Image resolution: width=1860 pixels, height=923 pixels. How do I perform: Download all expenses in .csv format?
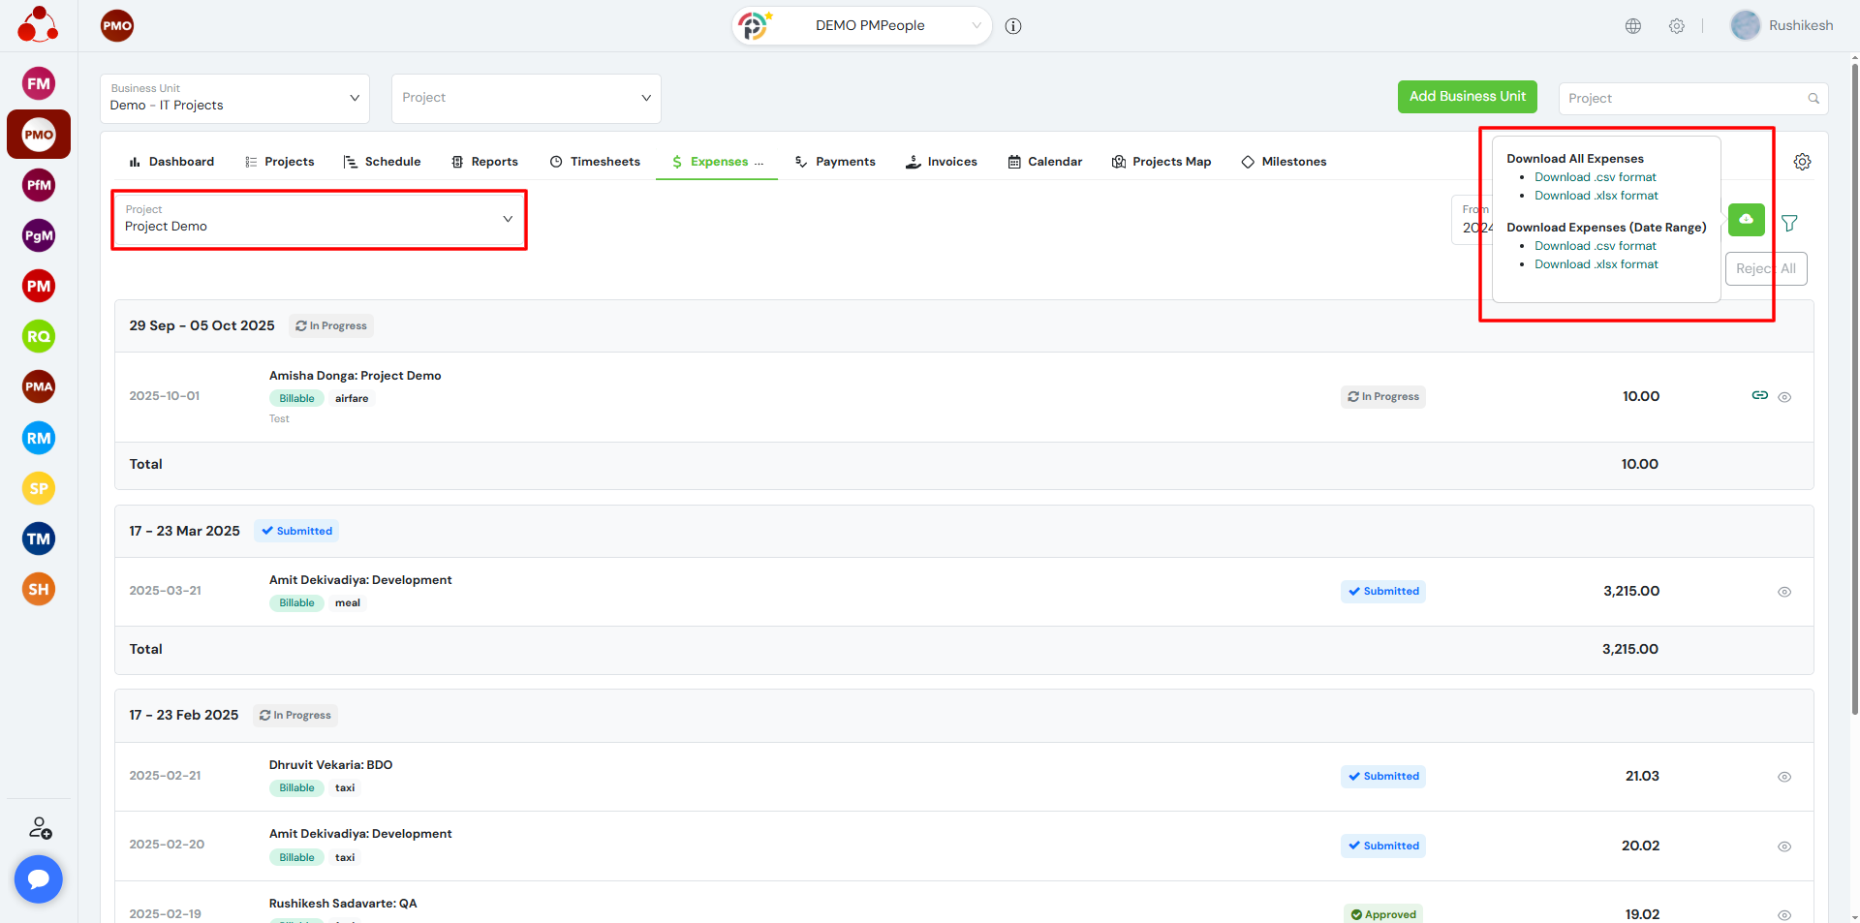[1595, 177]
